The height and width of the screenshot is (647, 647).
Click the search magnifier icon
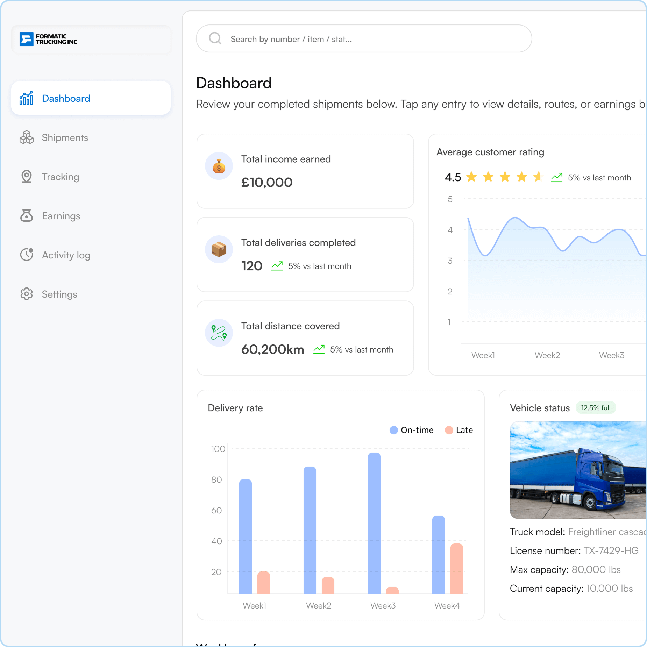[215, 38]
